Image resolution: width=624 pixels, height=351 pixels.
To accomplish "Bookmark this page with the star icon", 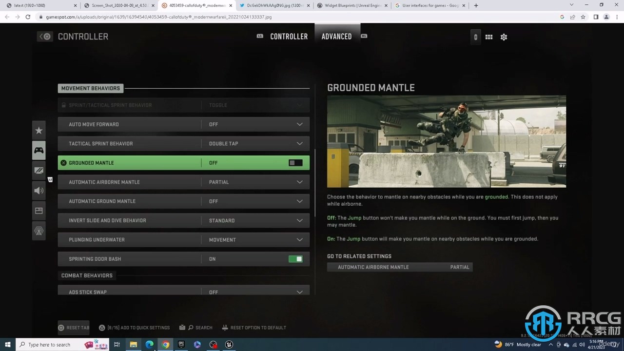I will point(583,17).
